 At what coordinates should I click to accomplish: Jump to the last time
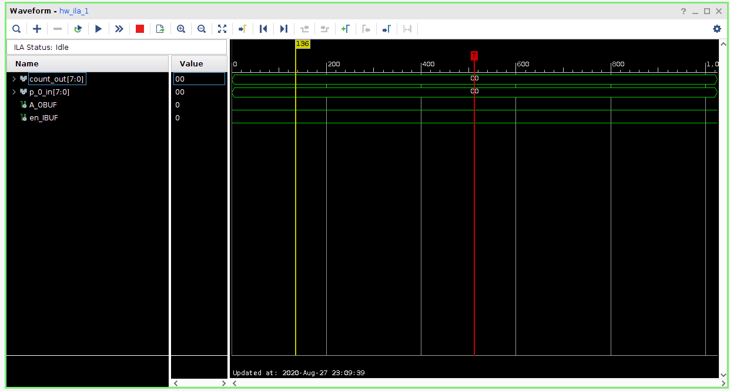284,29
